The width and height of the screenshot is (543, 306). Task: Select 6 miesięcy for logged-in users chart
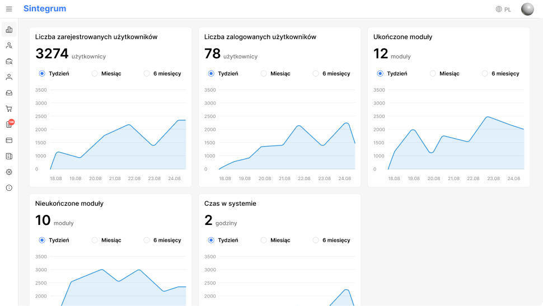click(316, 73)
